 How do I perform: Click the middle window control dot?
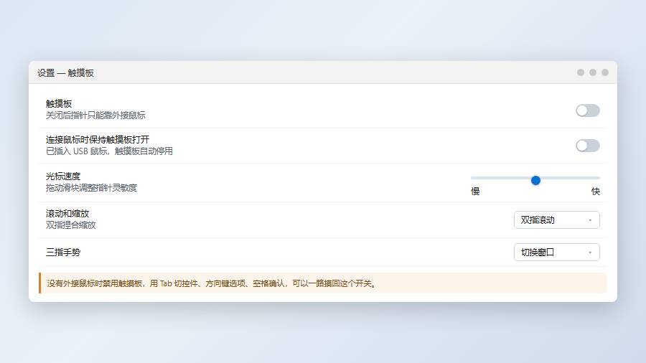click(592, 72)
